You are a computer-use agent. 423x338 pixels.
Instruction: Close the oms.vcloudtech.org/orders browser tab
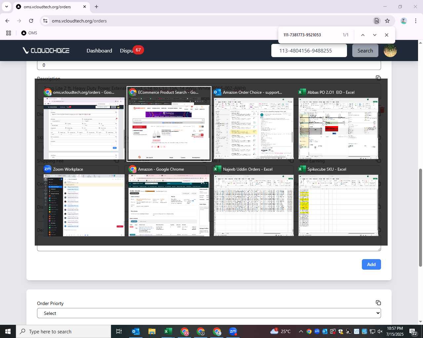click(x=85, y=7)
